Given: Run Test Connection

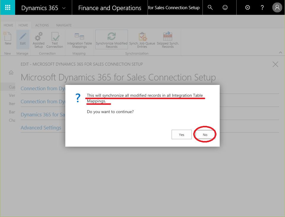Looking at the screenshot, I should click(x=55, y=40).
